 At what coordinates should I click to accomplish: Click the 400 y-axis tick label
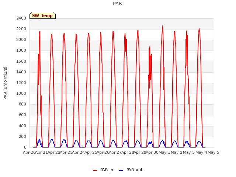[22, 126]
